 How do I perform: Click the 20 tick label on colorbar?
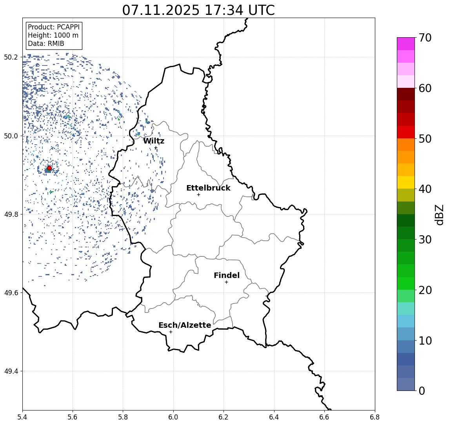(425, 290)
